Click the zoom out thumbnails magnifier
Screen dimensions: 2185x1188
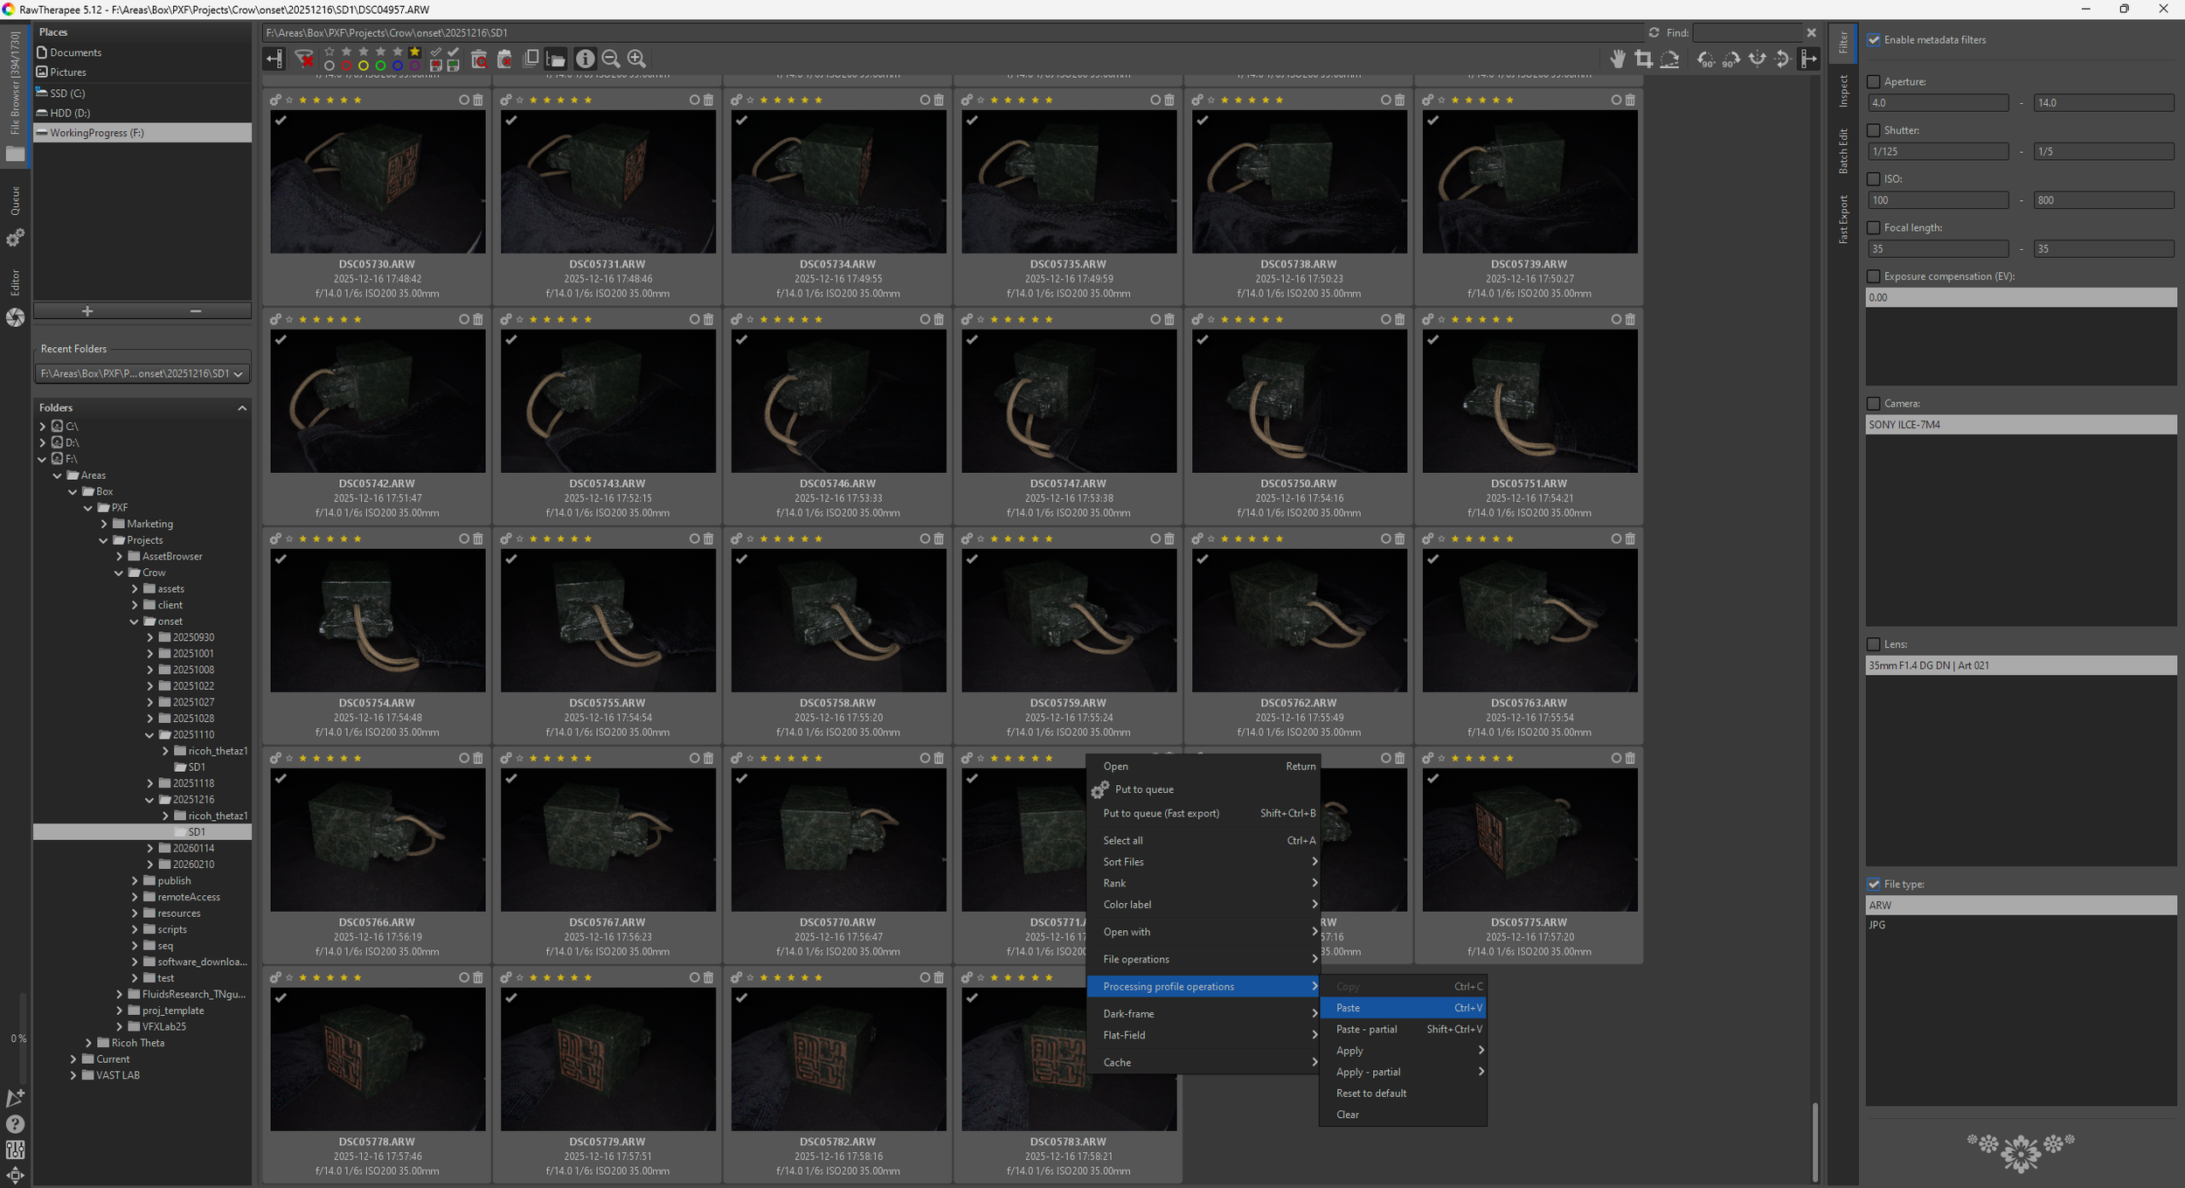coord(611,59)
